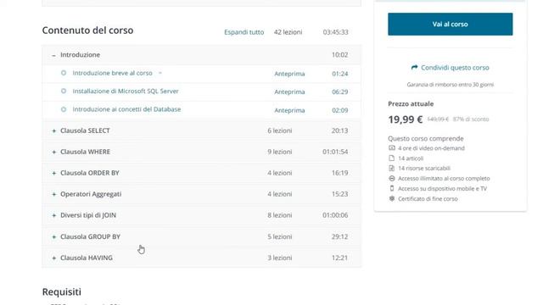Image resolution: width=543 pixels, height=305 pixels.
Task: Click the mobile device access icon
Action: click(392, 188)
